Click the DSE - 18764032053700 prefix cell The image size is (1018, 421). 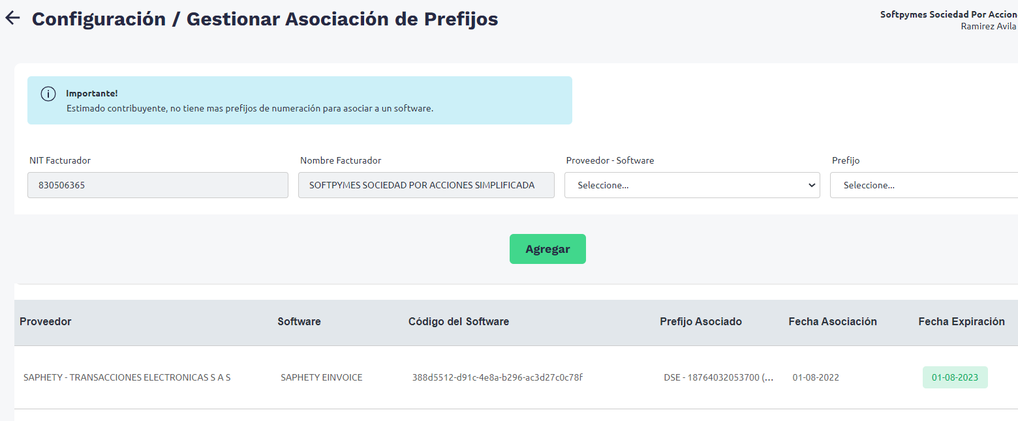tap(719, 377)
